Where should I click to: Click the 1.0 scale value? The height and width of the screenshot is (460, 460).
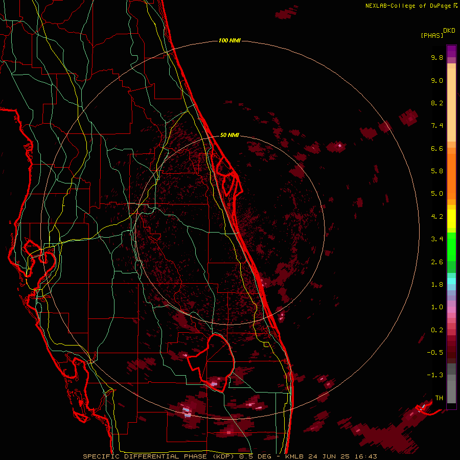point(437,307)
